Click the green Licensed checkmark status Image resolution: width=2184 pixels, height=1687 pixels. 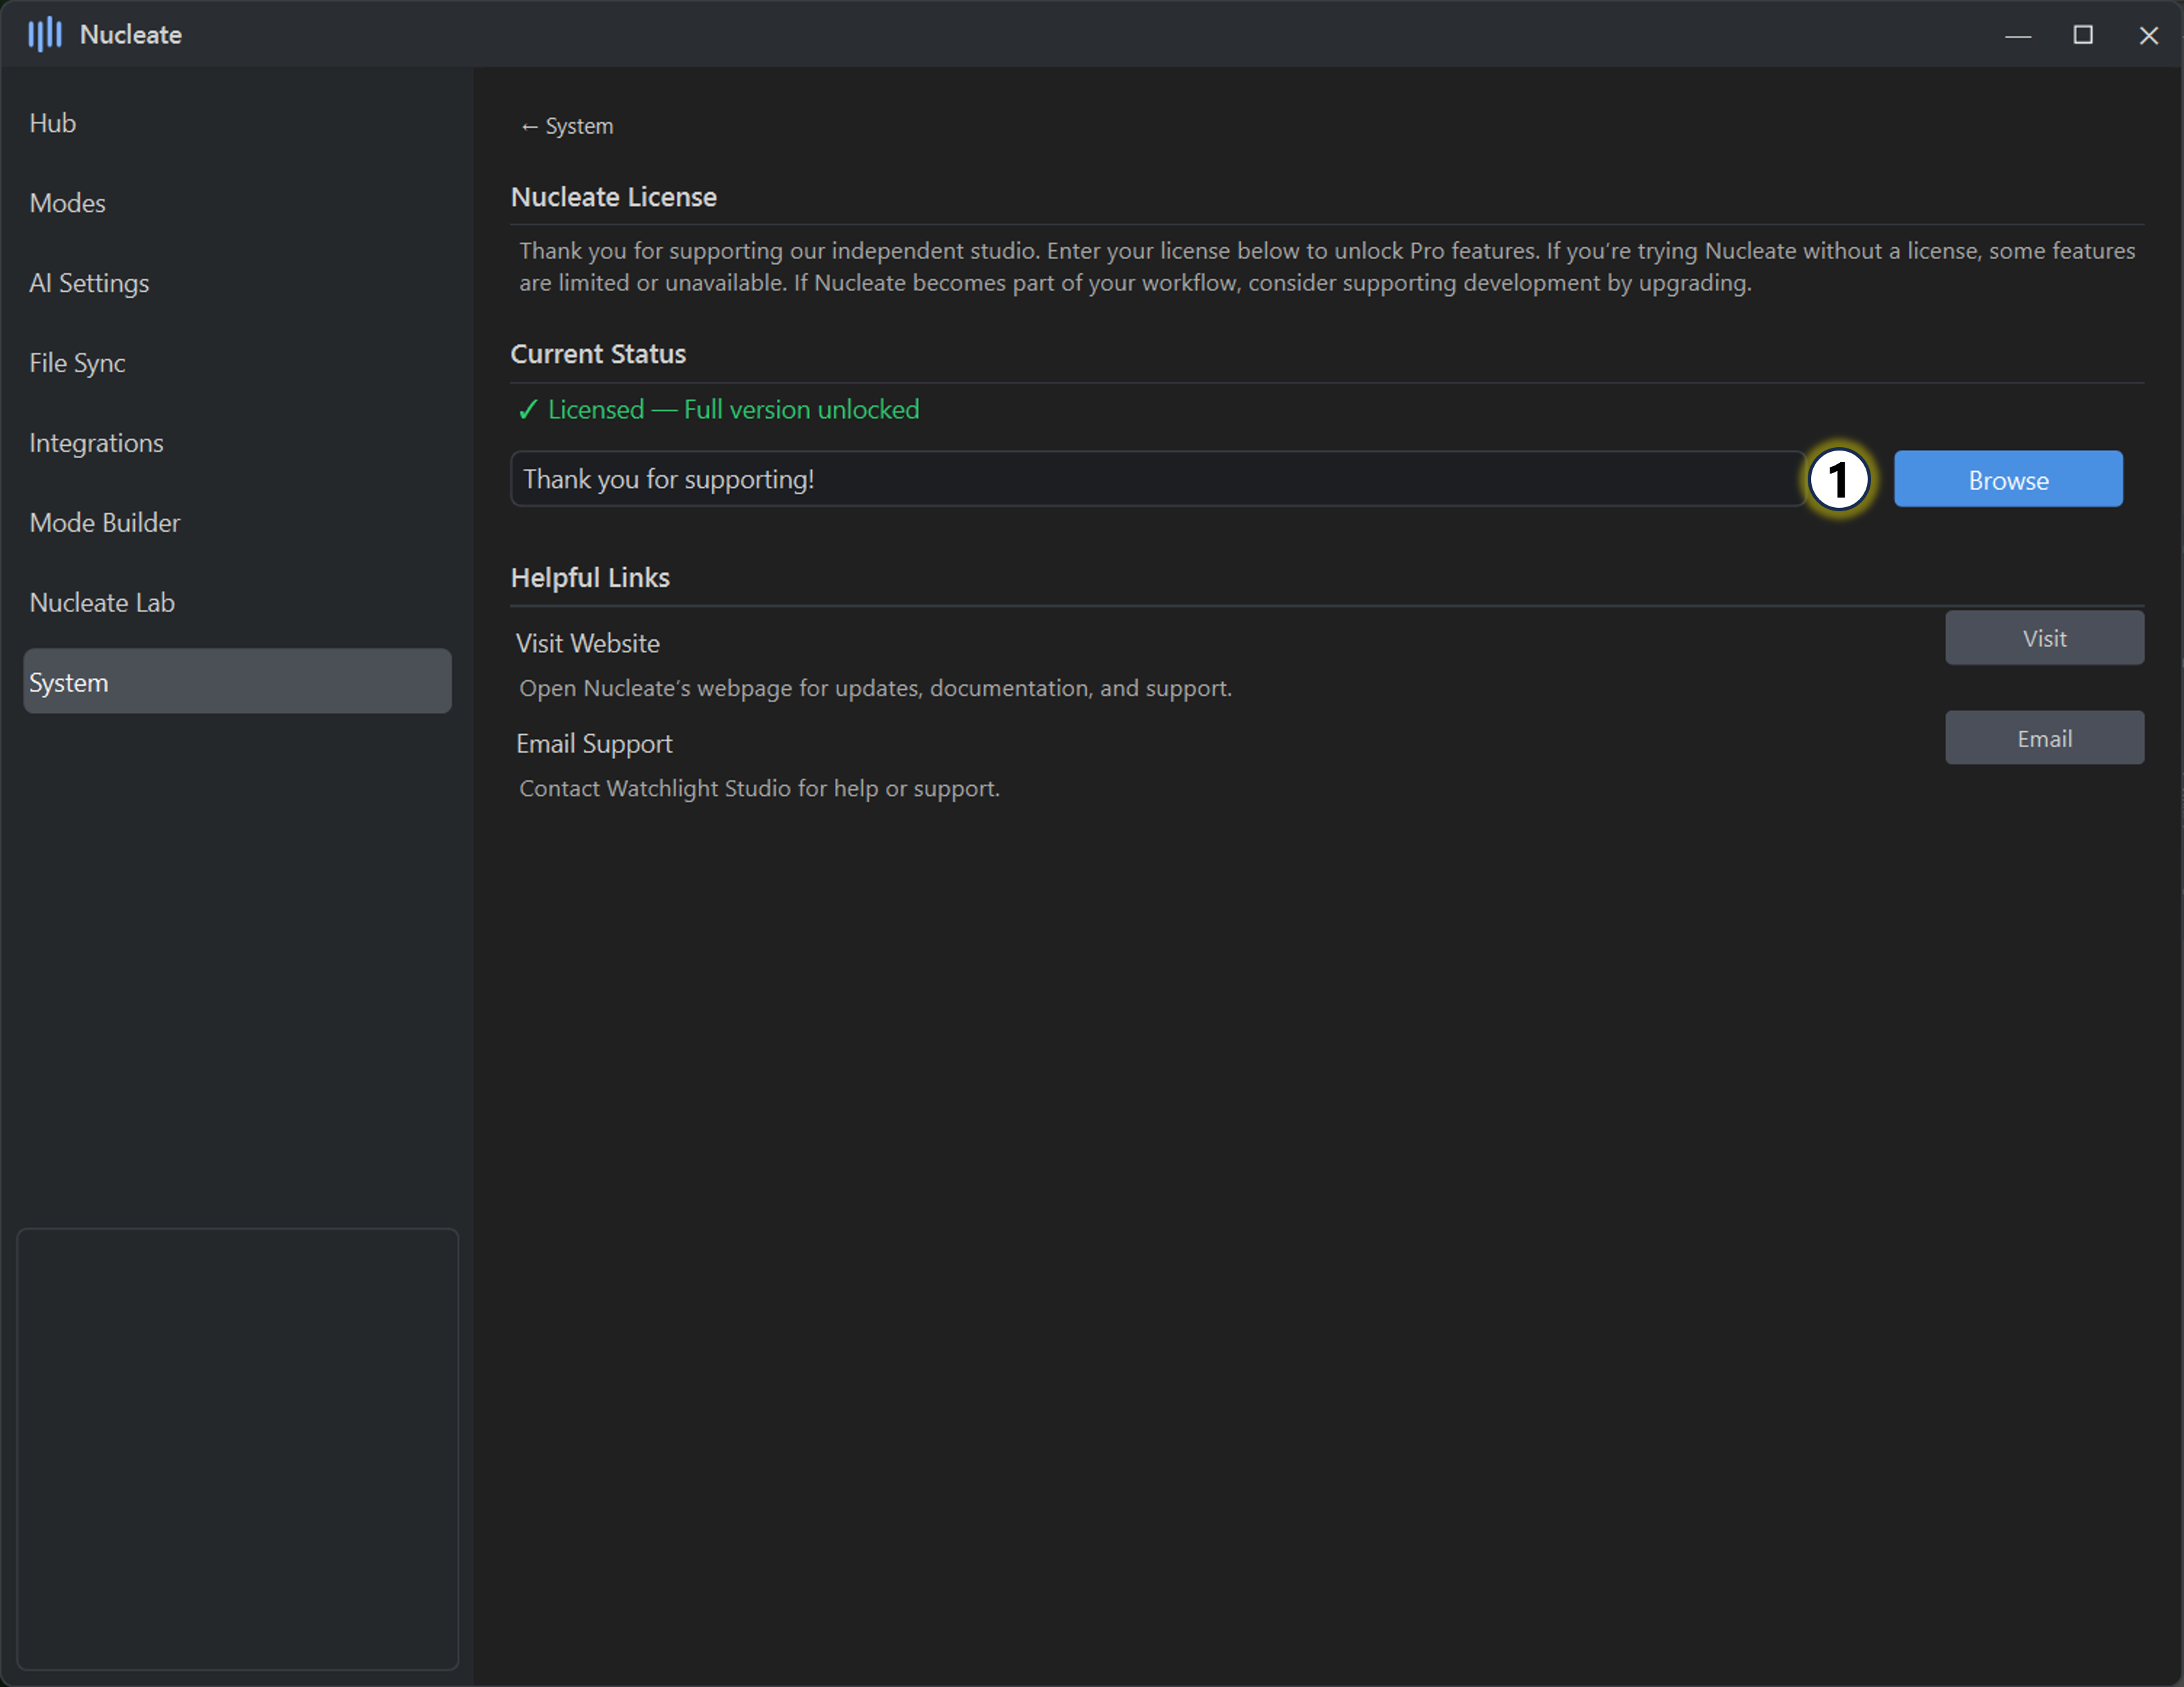(x=718, y=410)
